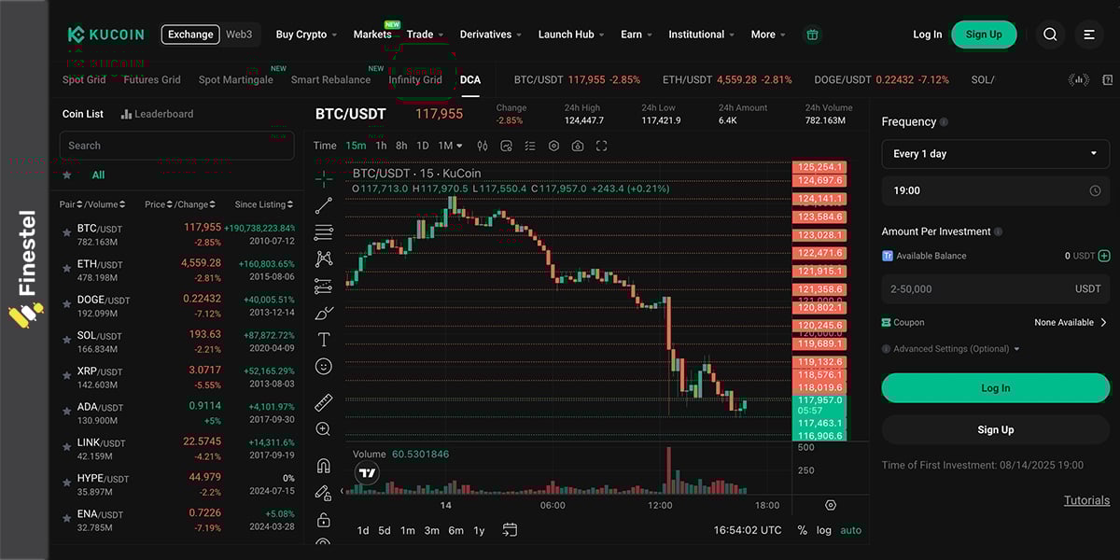Open the search magnifier in header
1120x560 pixels.
tap(1050, 35)
